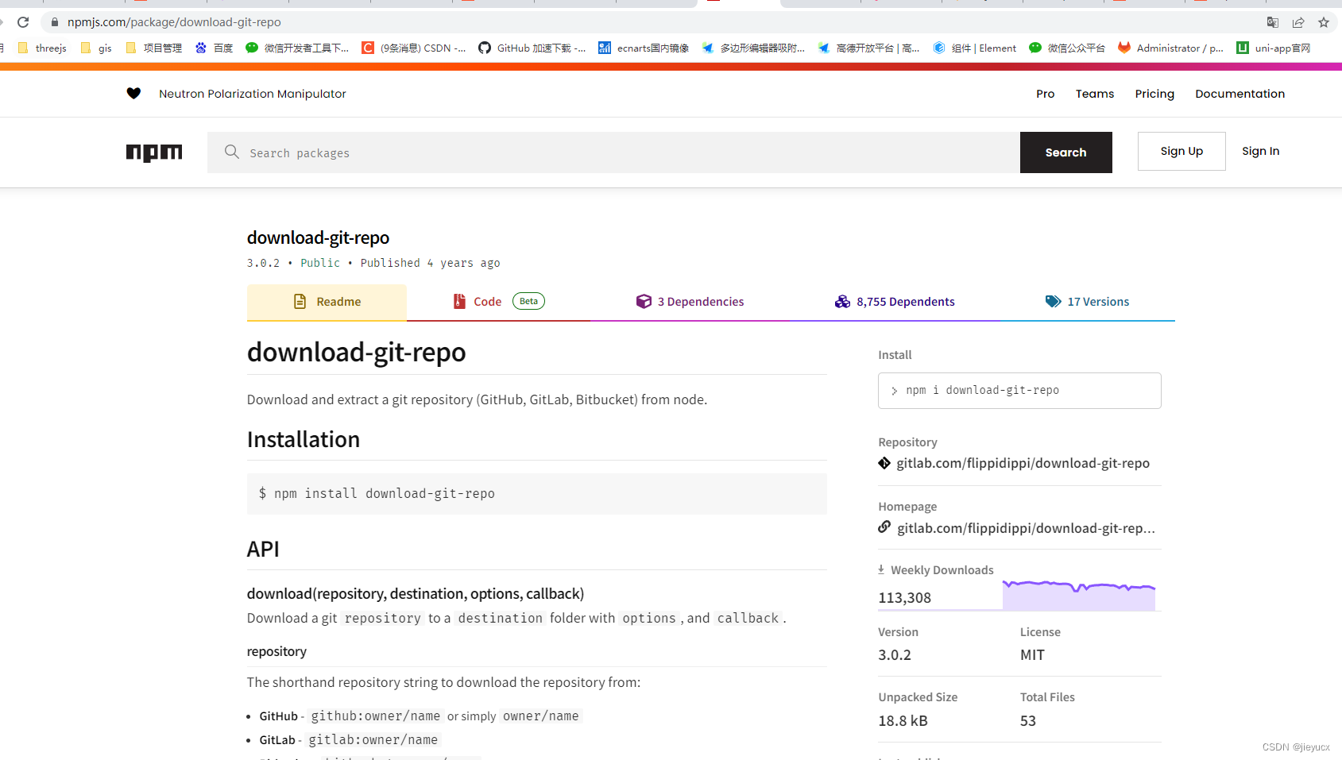Click the black Search button
The image size is (1342, 760).
[x=1065, y=152]
